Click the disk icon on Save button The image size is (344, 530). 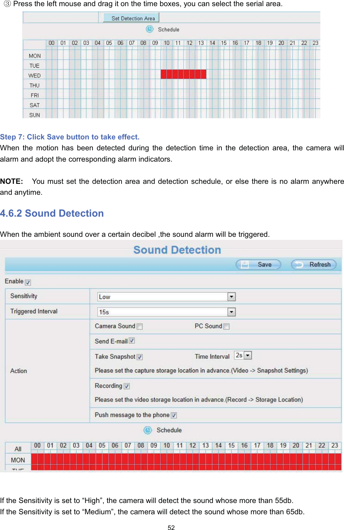click(x=245, y=264)
